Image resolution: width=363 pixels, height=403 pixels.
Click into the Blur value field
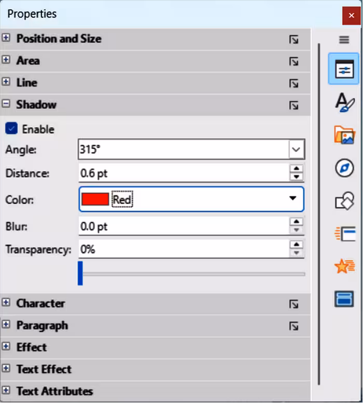[x=184, y=226]
